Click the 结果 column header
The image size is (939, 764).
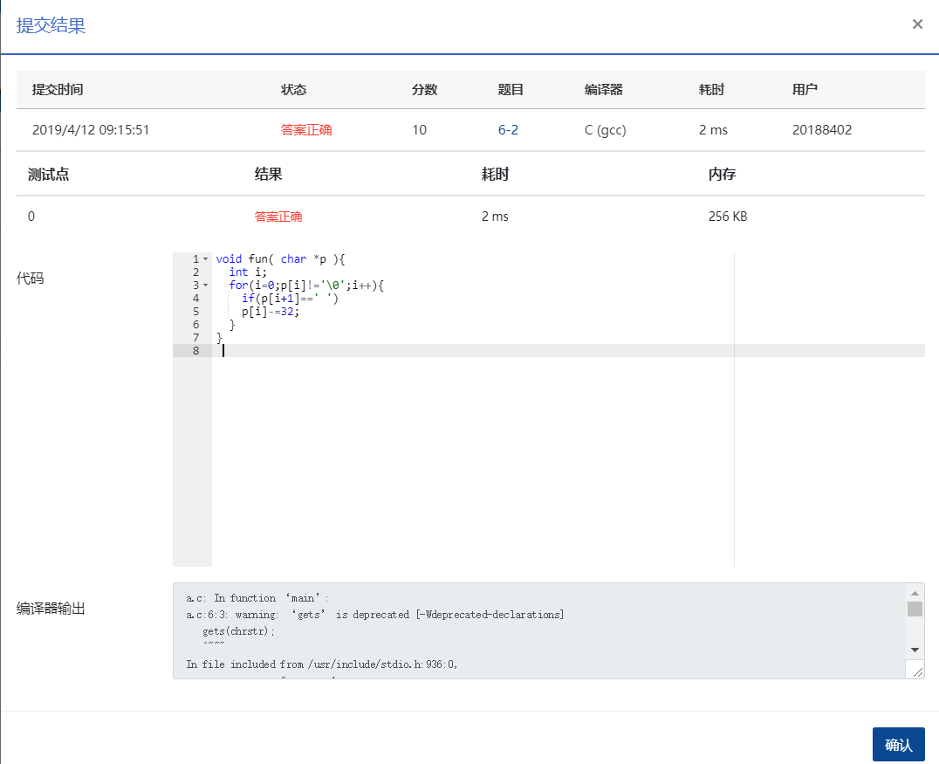[268, 175]
